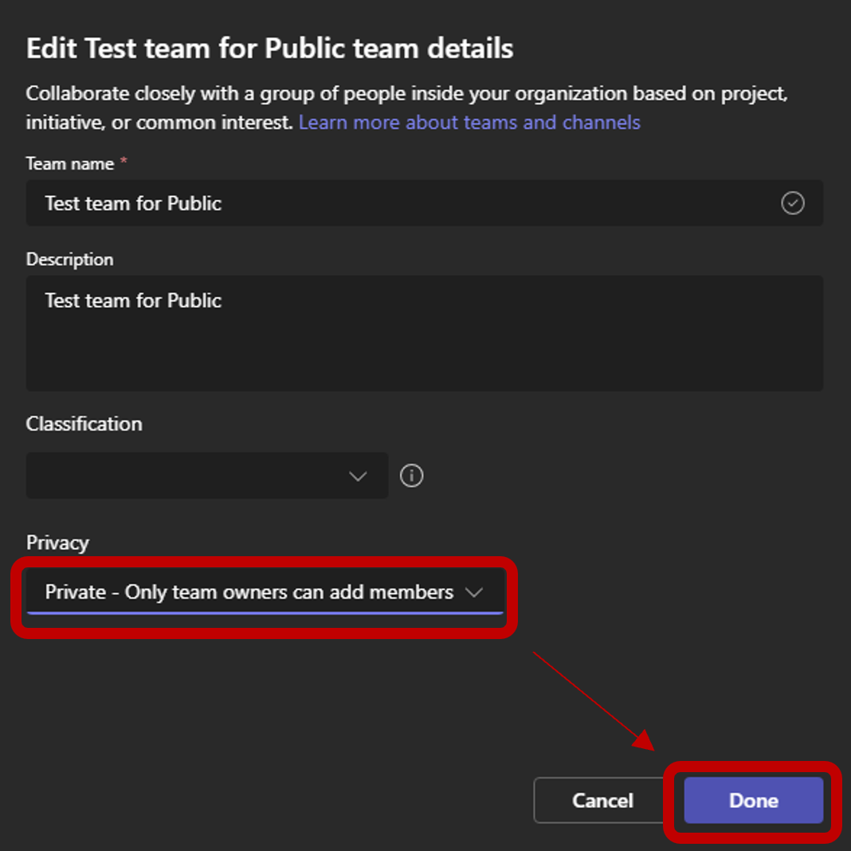The image size is (851, 851).
Task: Open 'Learn more about teams and channels' link
Action: [x=469, y=122]
